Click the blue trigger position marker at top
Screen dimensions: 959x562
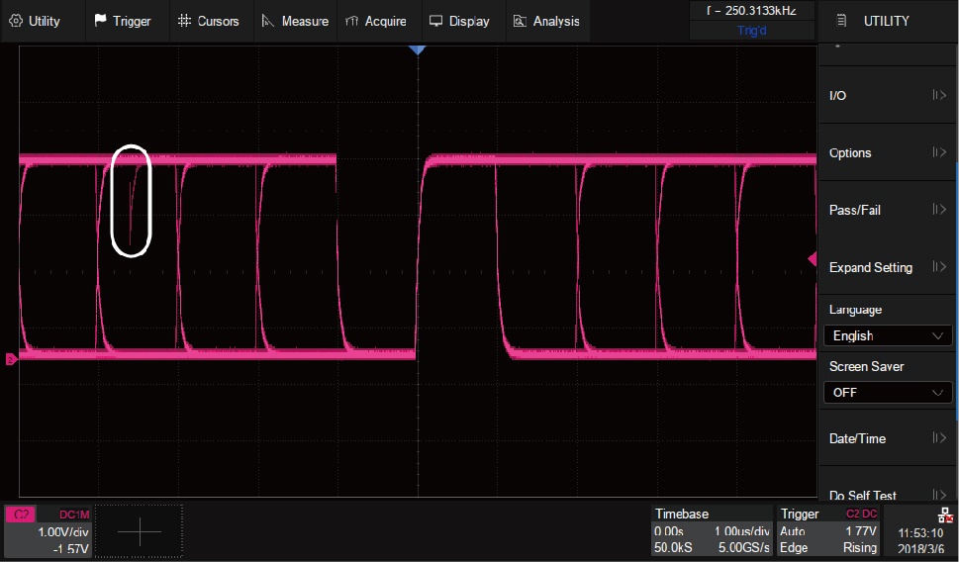[418, 48]
